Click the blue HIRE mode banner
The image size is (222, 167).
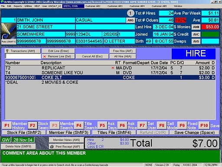(193, 53)
